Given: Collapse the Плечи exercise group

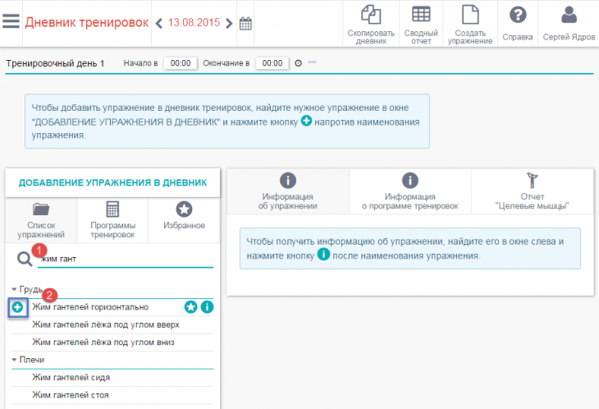Looking at the screenshot, I should pyautogui.click(x=15, y=360).
